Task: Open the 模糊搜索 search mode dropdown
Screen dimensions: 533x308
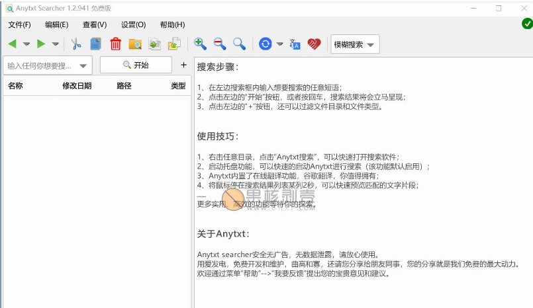Action: point(355,44)
